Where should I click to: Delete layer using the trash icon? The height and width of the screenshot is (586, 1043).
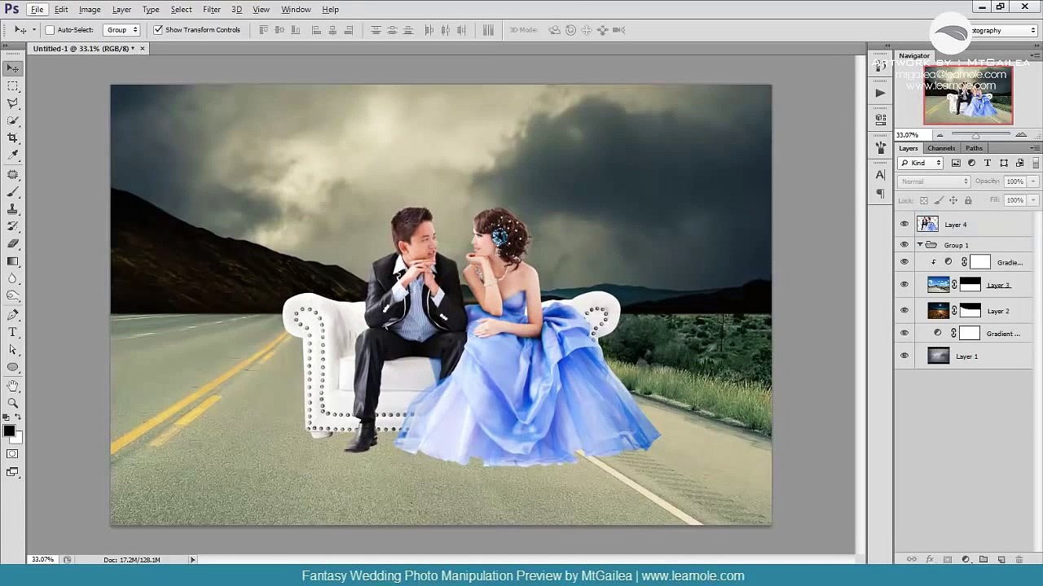coord(1020,560)
